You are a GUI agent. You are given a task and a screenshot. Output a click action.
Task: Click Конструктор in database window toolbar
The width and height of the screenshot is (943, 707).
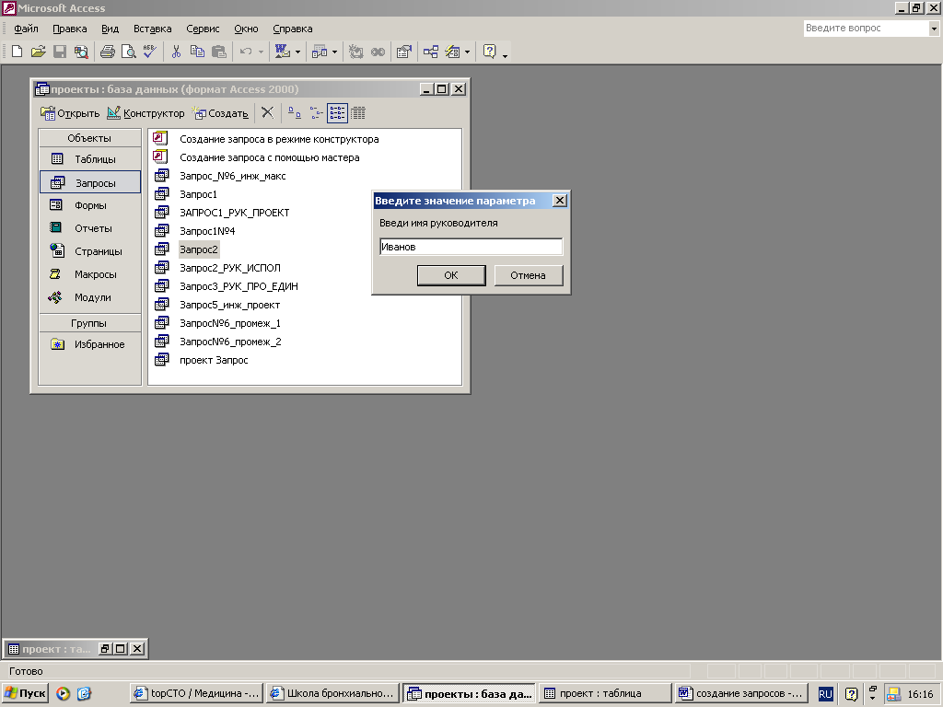[x=146, y=113]
